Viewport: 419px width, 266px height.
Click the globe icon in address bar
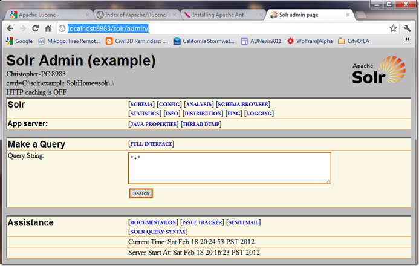tap(62, 28)
